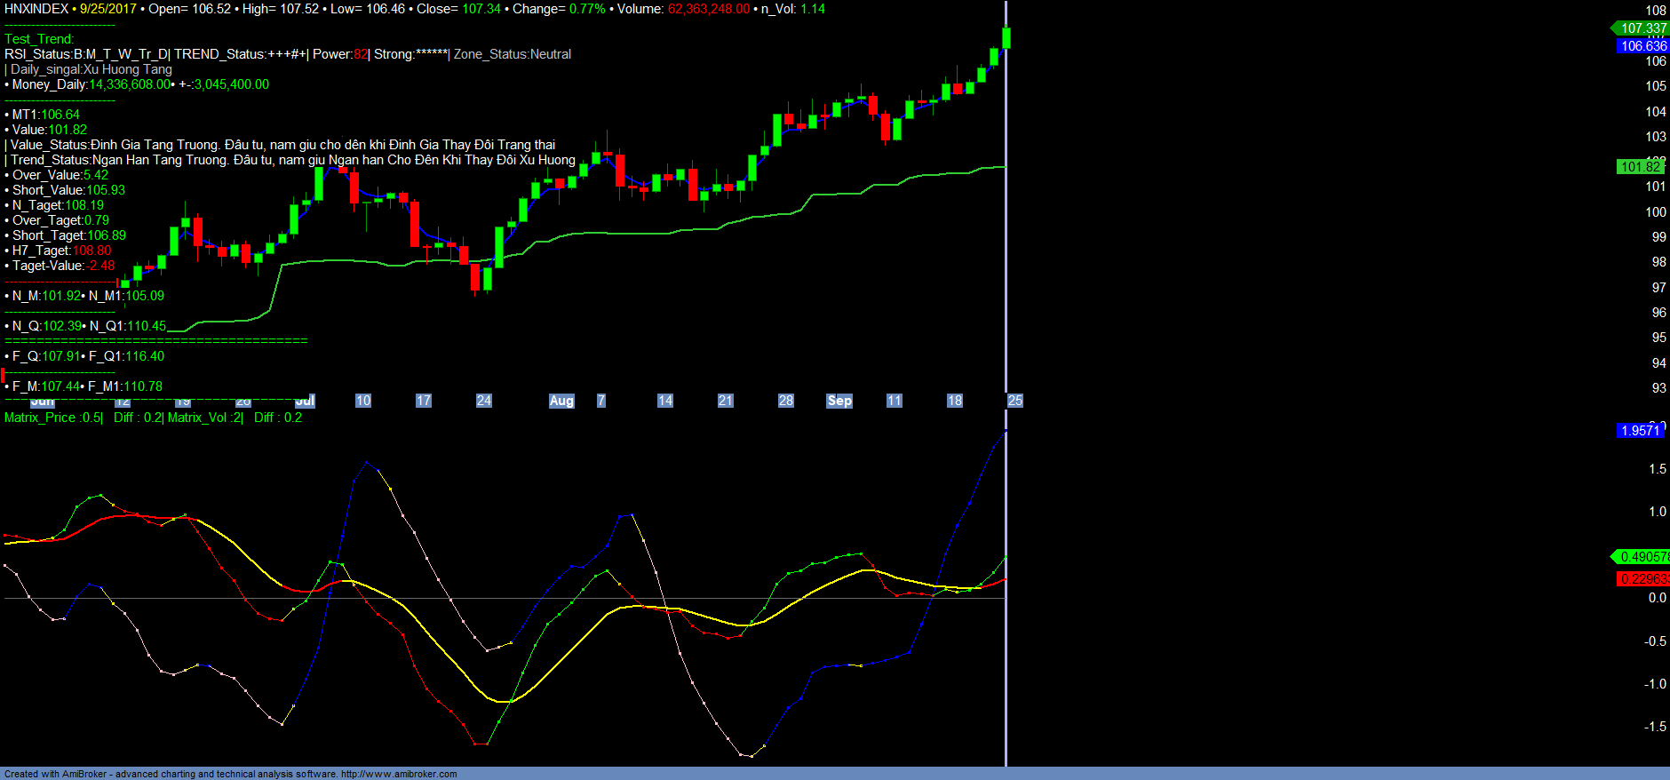
Task: Click the red H7_Taget 108.80 value
Action: coord(91,251)
